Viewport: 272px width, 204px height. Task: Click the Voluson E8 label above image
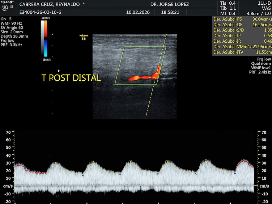click(x=83, y=37)
